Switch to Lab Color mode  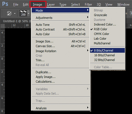(107, 39)
